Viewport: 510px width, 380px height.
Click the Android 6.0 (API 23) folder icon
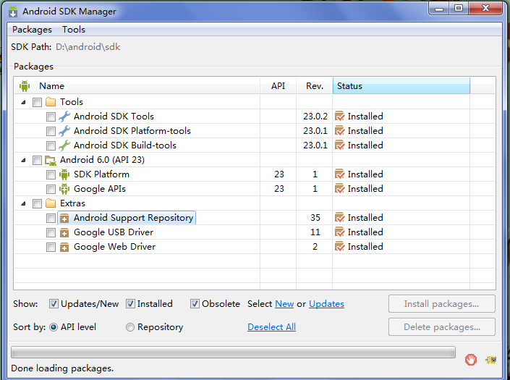point(51,160)
